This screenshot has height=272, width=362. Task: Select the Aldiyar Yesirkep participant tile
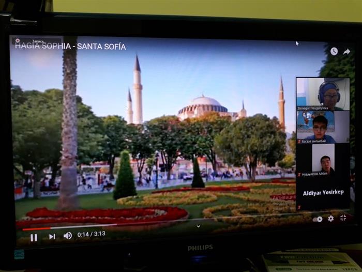point(323,192)
